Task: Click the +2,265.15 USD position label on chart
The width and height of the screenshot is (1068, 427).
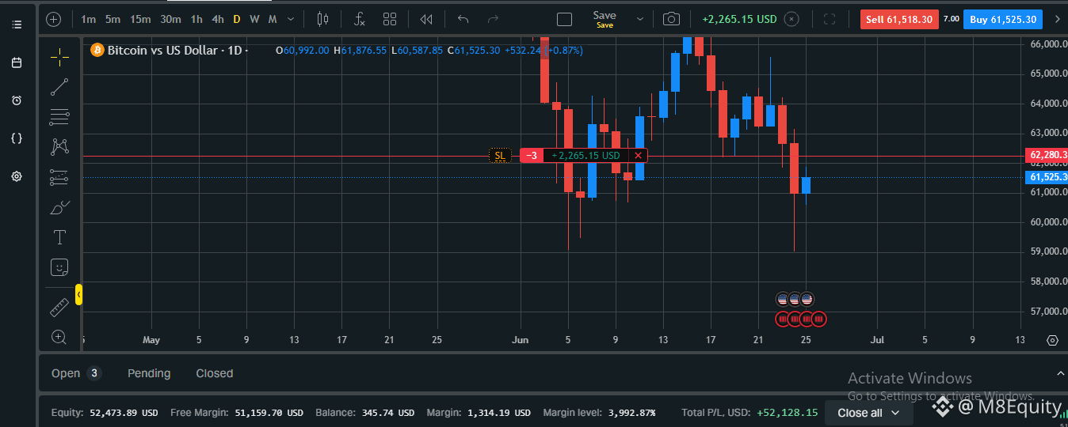Action: [586, 156]
